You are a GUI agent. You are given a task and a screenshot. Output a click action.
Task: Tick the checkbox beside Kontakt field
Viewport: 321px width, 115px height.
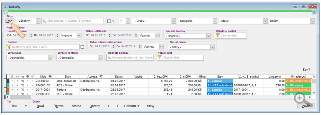[x=82, y=47]
